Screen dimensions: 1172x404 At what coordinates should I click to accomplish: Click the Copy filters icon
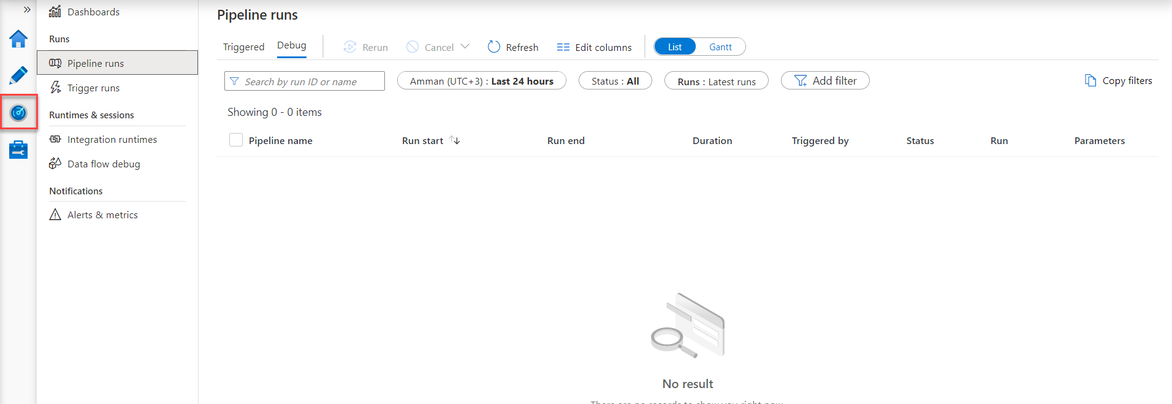1090,81
